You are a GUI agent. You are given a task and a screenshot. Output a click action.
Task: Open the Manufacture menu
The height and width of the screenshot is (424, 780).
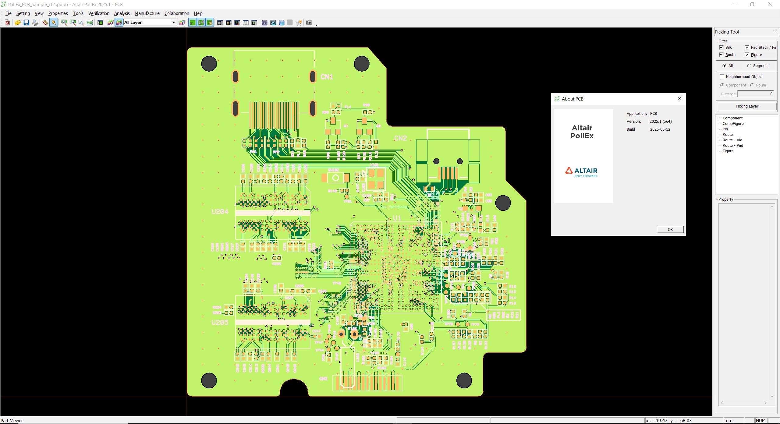147,13
